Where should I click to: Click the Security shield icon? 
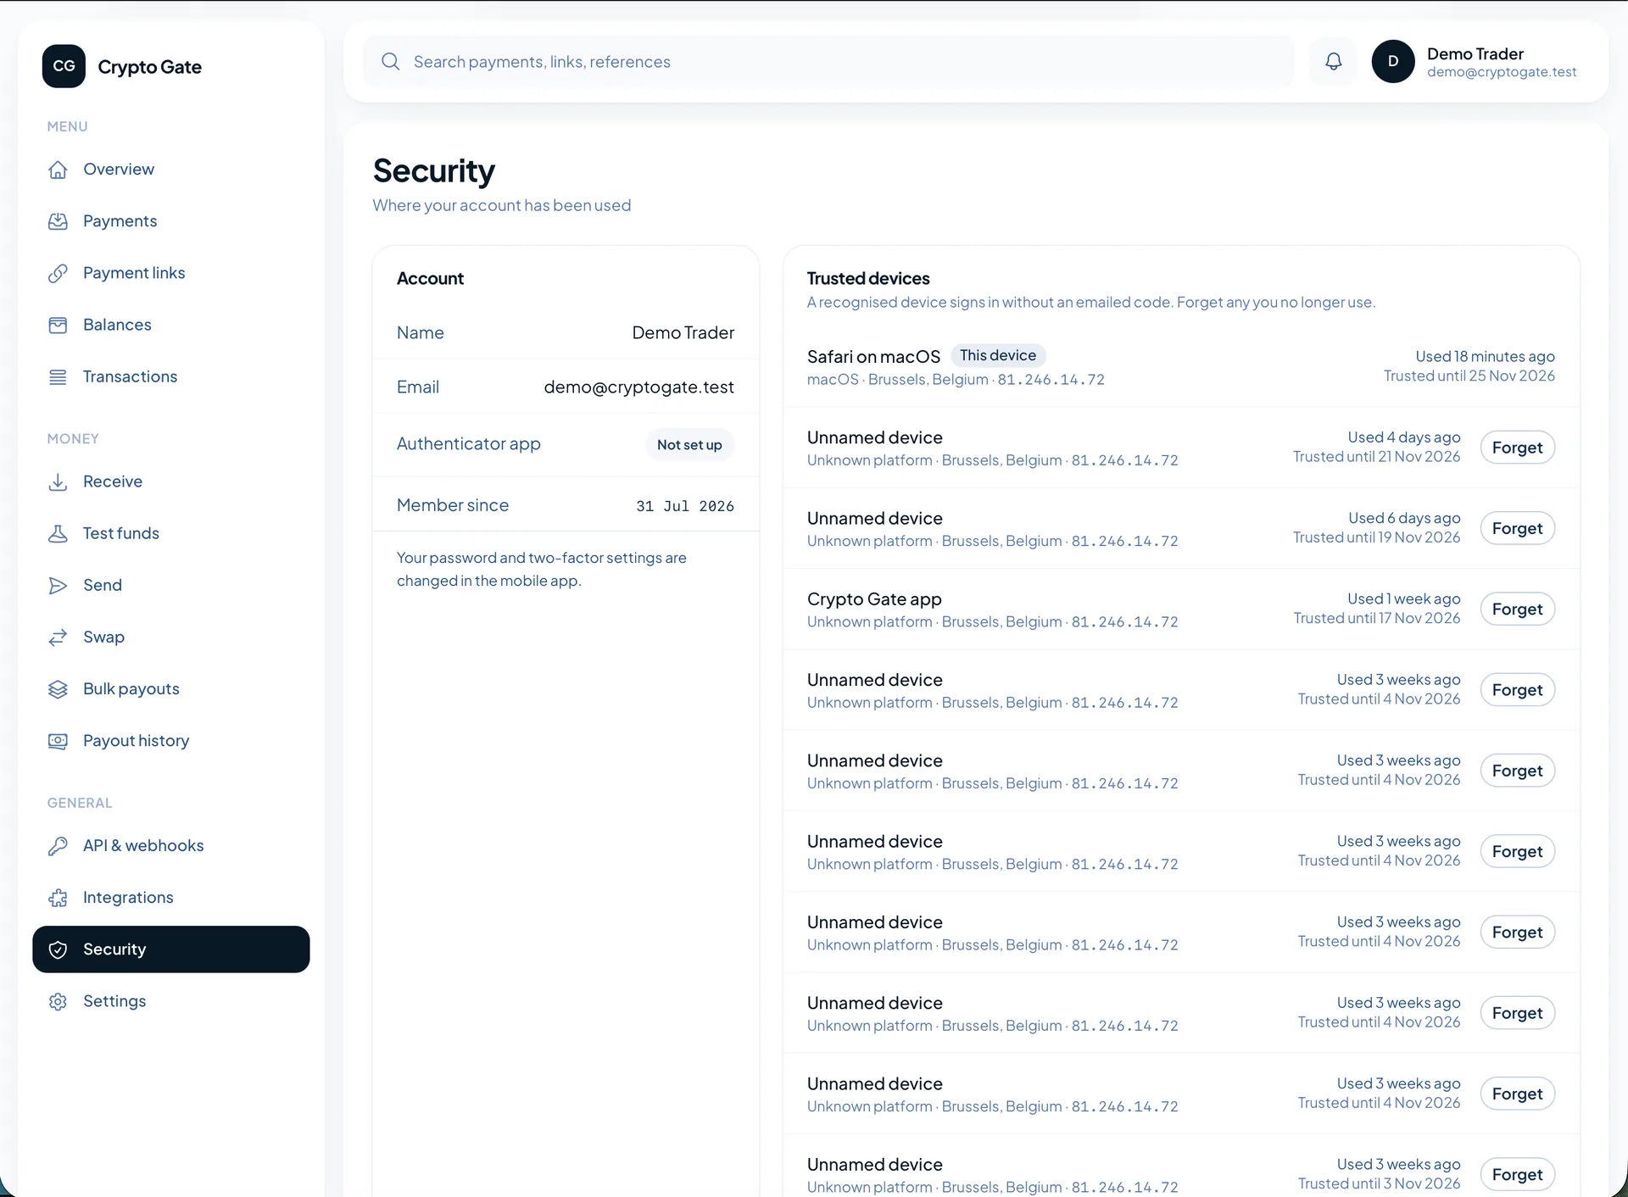coord(58,949)
